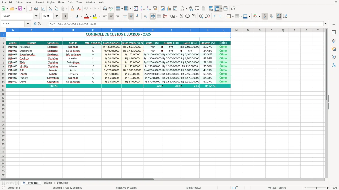Toggle Center Horizontally alignment
Viewport: 339px width, 190px height.
point(111,16)
